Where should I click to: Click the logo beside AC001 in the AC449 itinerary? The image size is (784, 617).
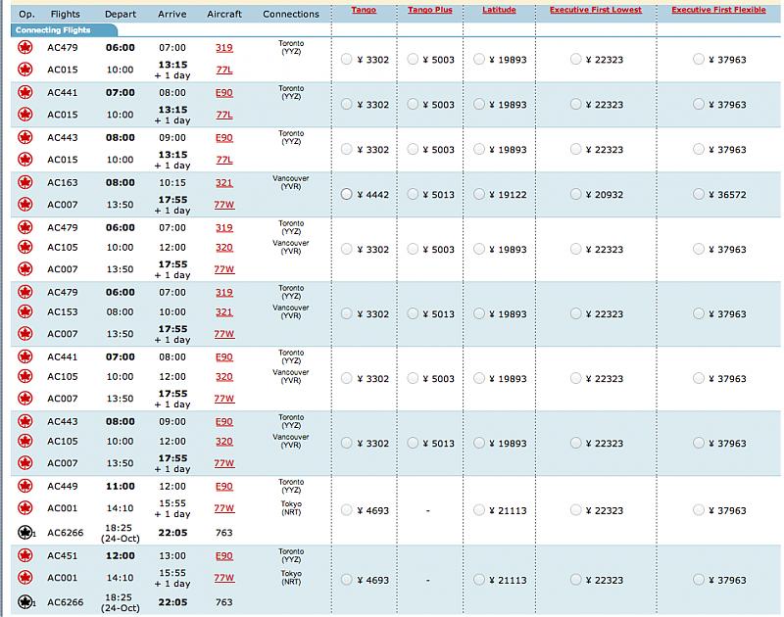pos(25,508)
